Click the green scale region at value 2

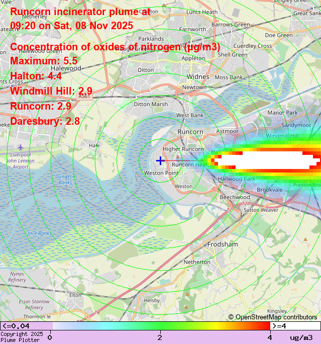[x=160, y=326]
